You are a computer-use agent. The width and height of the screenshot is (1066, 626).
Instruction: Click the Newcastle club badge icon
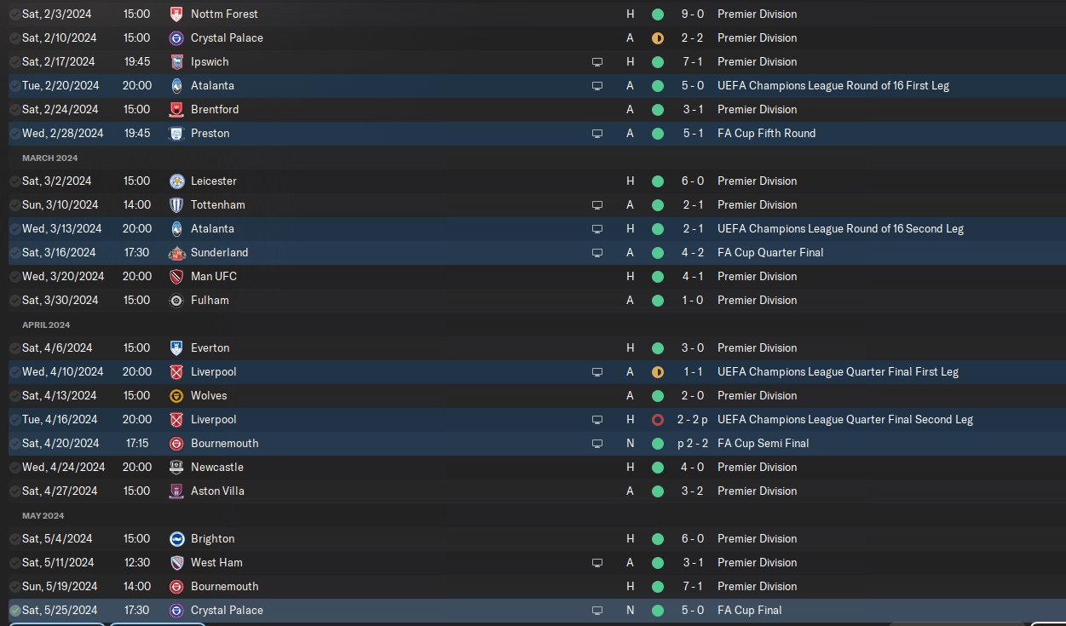pos(176,468)
